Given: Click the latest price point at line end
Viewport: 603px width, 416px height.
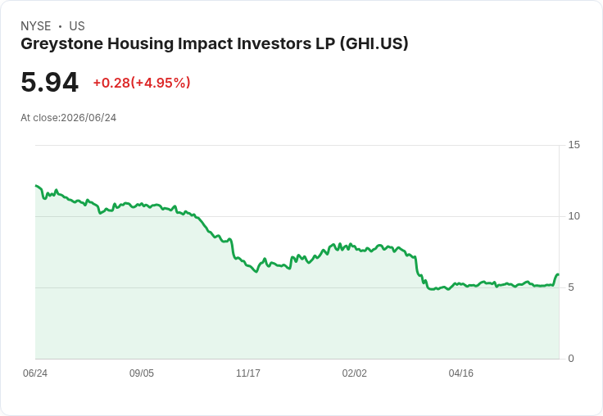Looking at the screenshot, I should [558, 274].
